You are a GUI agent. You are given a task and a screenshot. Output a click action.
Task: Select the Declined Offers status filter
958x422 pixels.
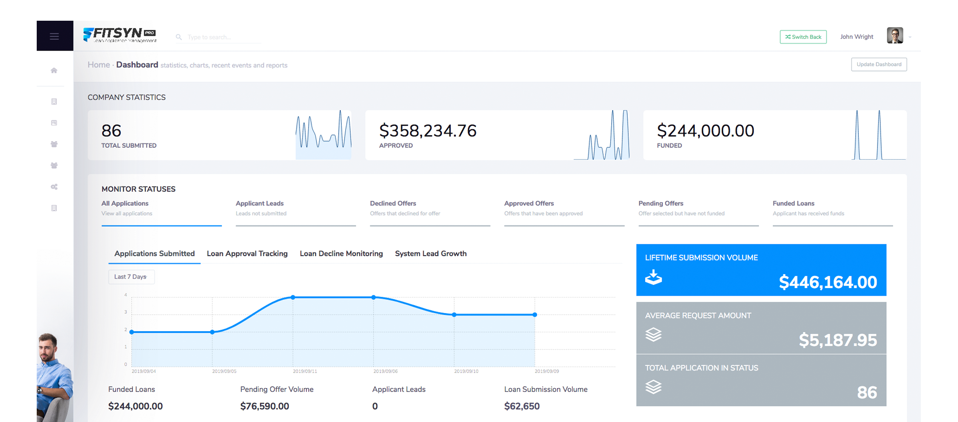coord(393,203)
